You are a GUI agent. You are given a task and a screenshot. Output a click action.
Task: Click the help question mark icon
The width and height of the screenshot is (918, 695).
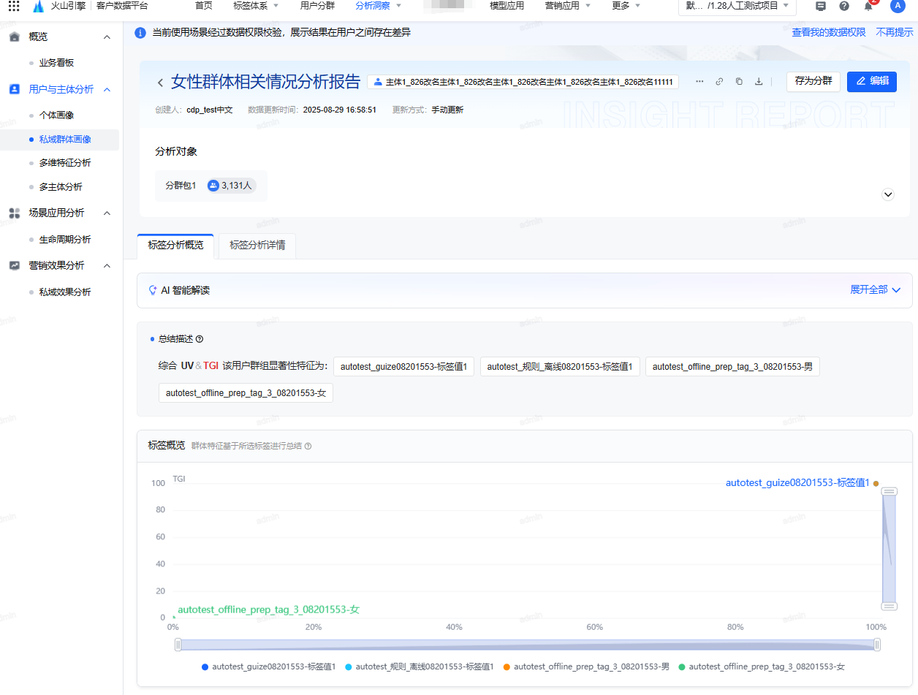coord(844,7)
